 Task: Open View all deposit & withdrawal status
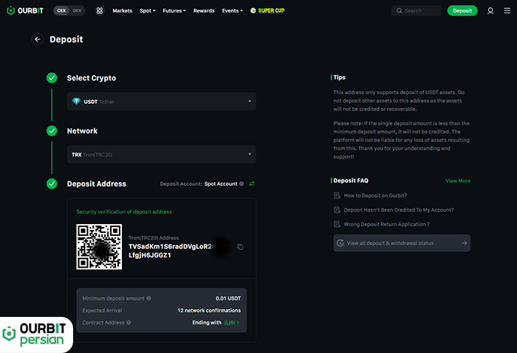tap(402, 243)
